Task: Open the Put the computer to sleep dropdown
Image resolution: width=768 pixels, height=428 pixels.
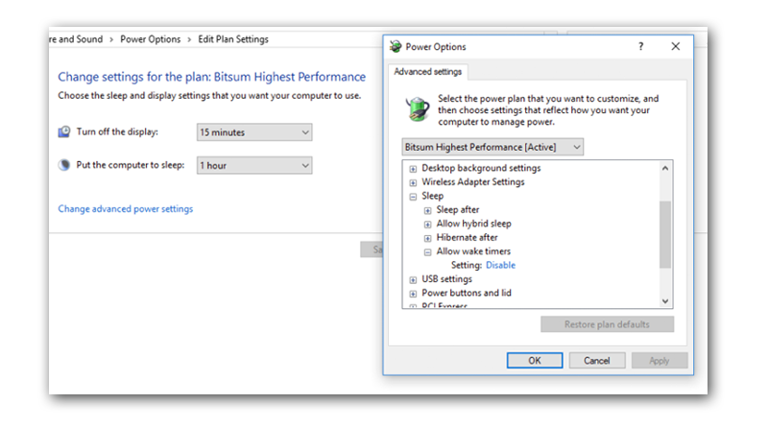Action: (x=254, y=165)
